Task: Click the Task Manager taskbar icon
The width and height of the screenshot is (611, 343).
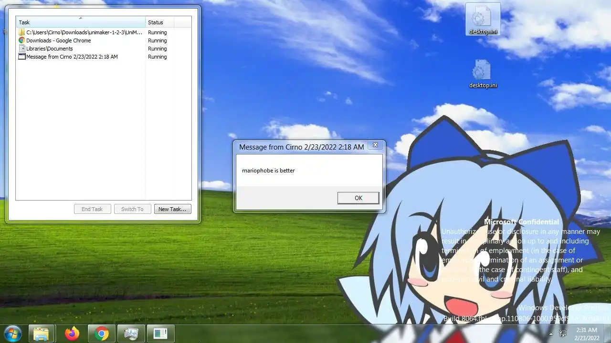Action: point(131,333)
